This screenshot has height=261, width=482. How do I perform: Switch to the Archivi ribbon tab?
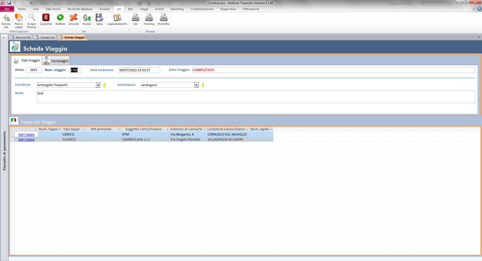[159, 9]
